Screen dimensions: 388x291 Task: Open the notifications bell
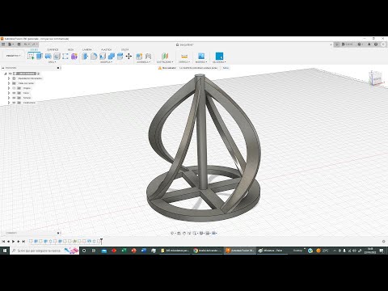click(369, 44)
